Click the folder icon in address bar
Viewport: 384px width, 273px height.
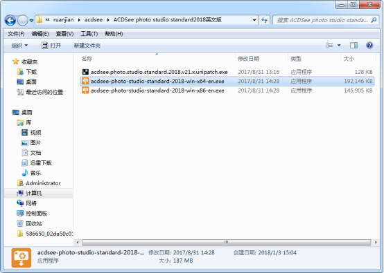[40, 20]
